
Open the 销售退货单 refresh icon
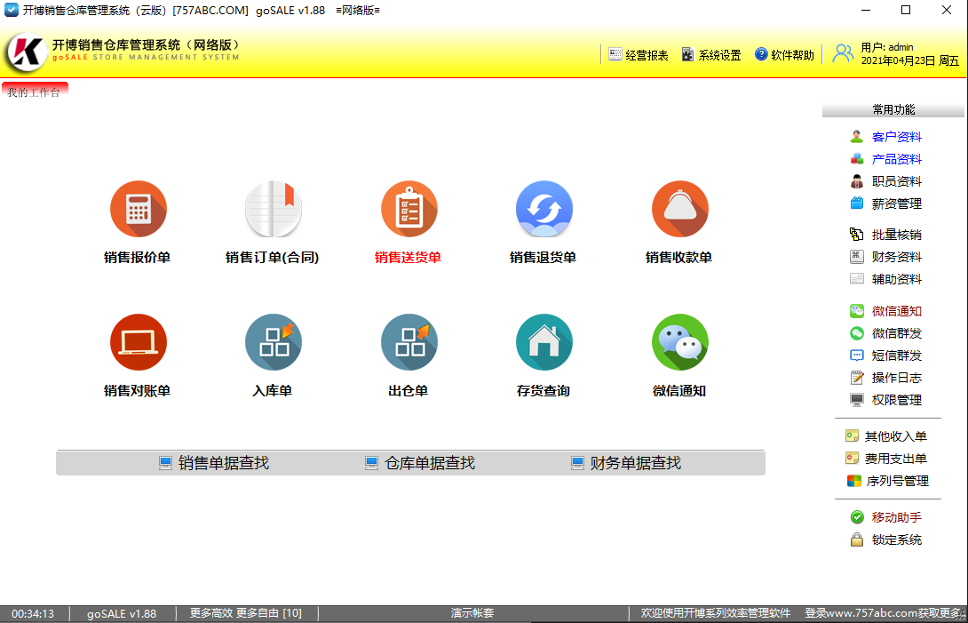pyautogui.click(x=544, y=209)
